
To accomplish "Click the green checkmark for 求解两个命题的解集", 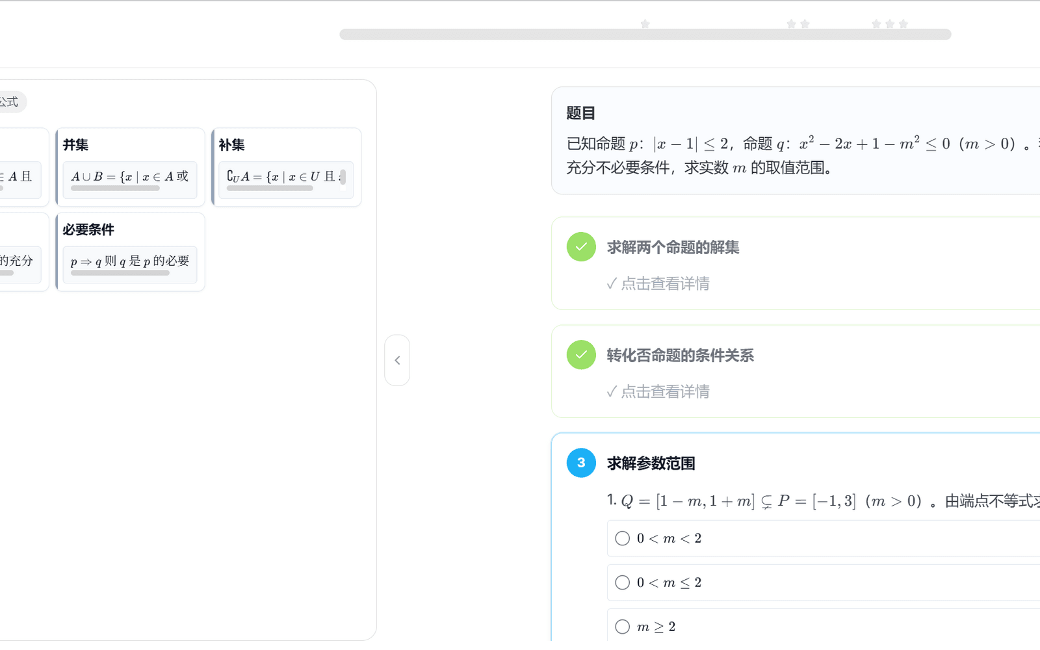I will point(581,247).
